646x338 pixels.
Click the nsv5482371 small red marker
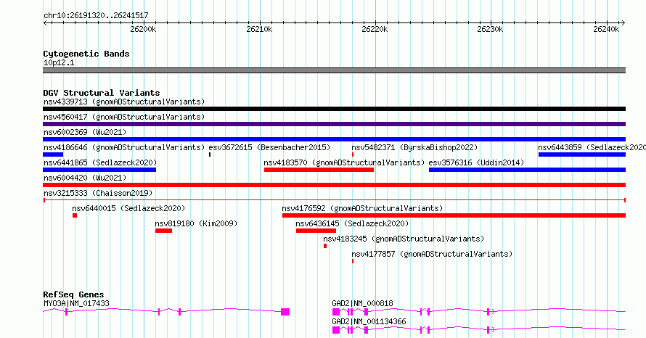[x=353, y=154]
